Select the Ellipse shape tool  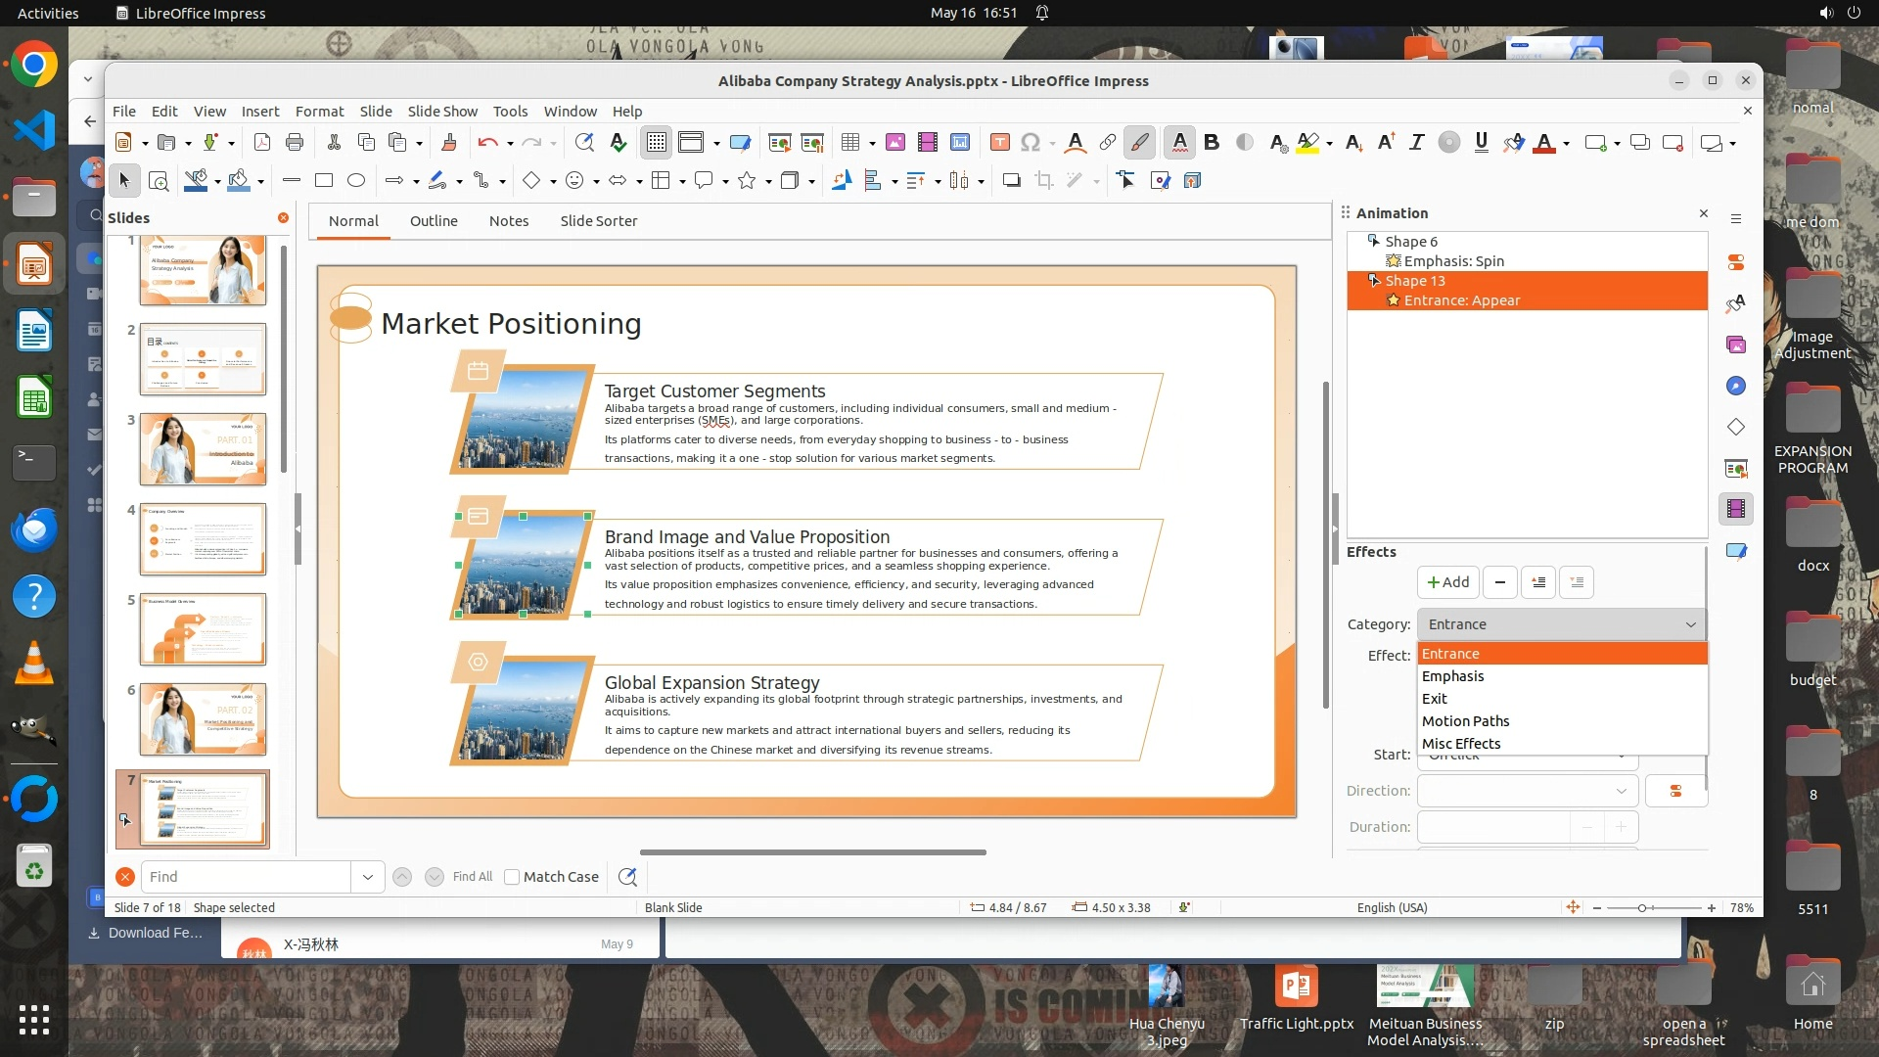(356, 180)
